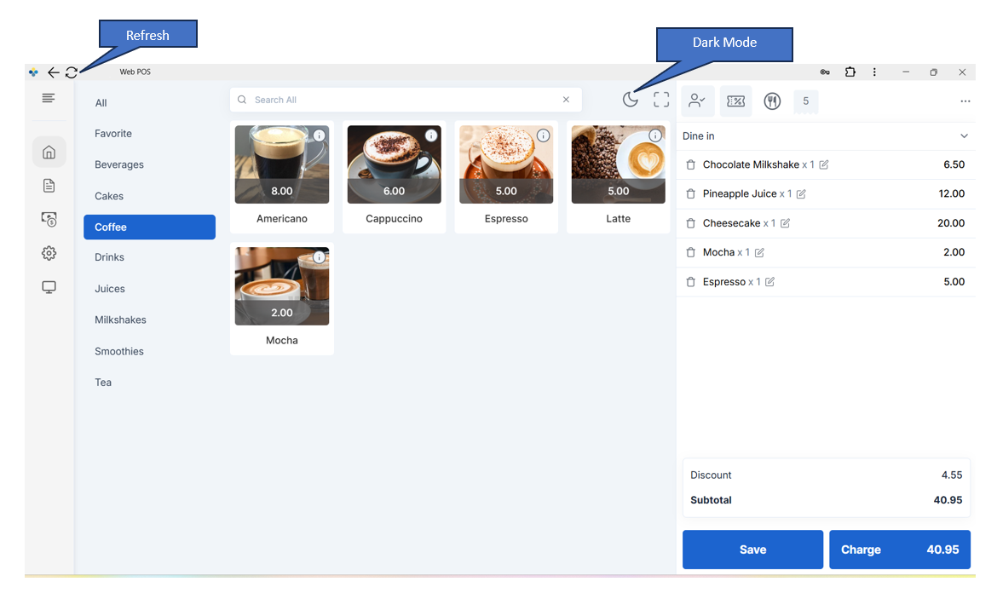The height and width of the screenshot is (593, 997).
Task: Open the browser vertical dots menu
Action: point(874,72)
